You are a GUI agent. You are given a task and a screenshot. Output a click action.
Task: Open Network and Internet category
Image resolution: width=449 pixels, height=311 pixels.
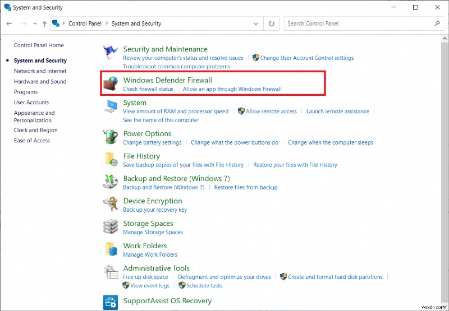tap(40, 71)
